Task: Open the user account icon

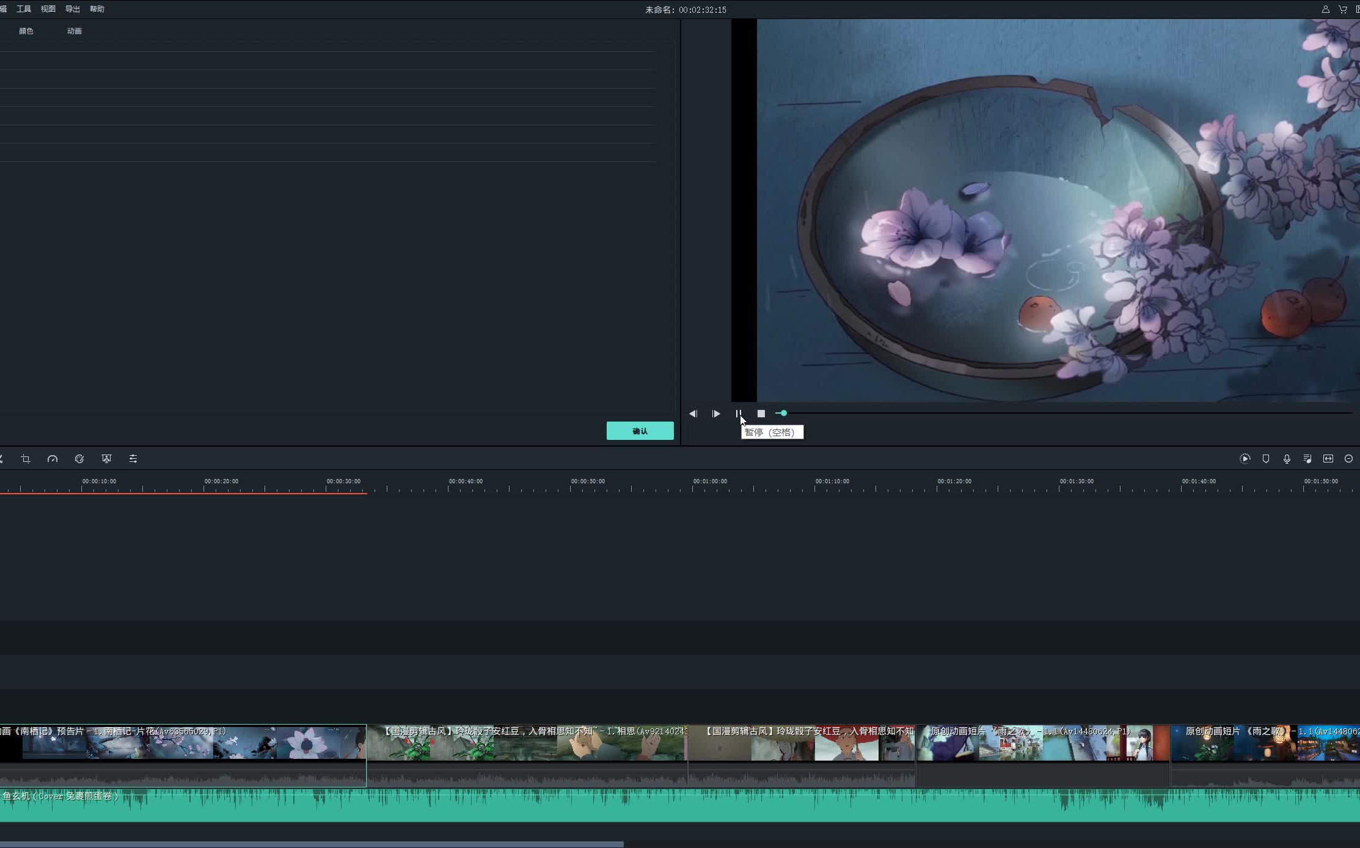Action: (1325, 9)
